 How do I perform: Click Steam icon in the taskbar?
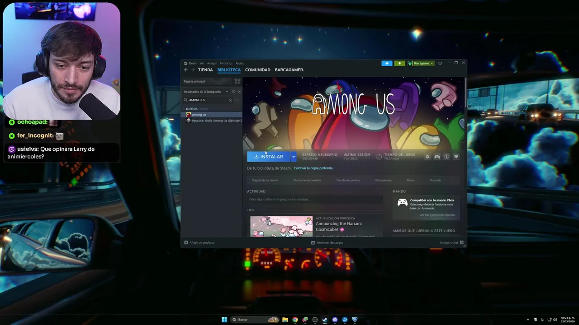(x=325, y=320)
